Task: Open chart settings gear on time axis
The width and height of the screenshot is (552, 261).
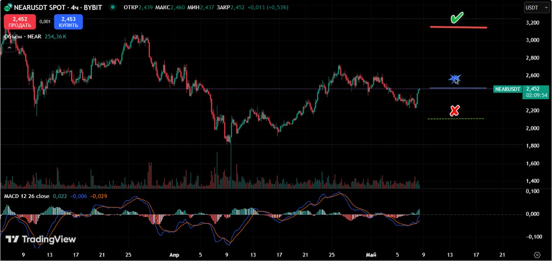Action: pyautogui.click(x=537, y=255)
